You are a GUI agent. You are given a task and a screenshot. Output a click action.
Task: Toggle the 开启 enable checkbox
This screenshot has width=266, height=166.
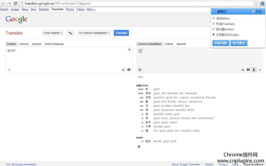click(x=254, y=11)
